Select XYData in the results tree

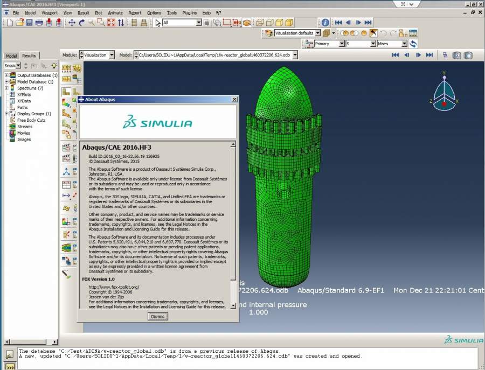pyautogui.click(x=24, y=101)
